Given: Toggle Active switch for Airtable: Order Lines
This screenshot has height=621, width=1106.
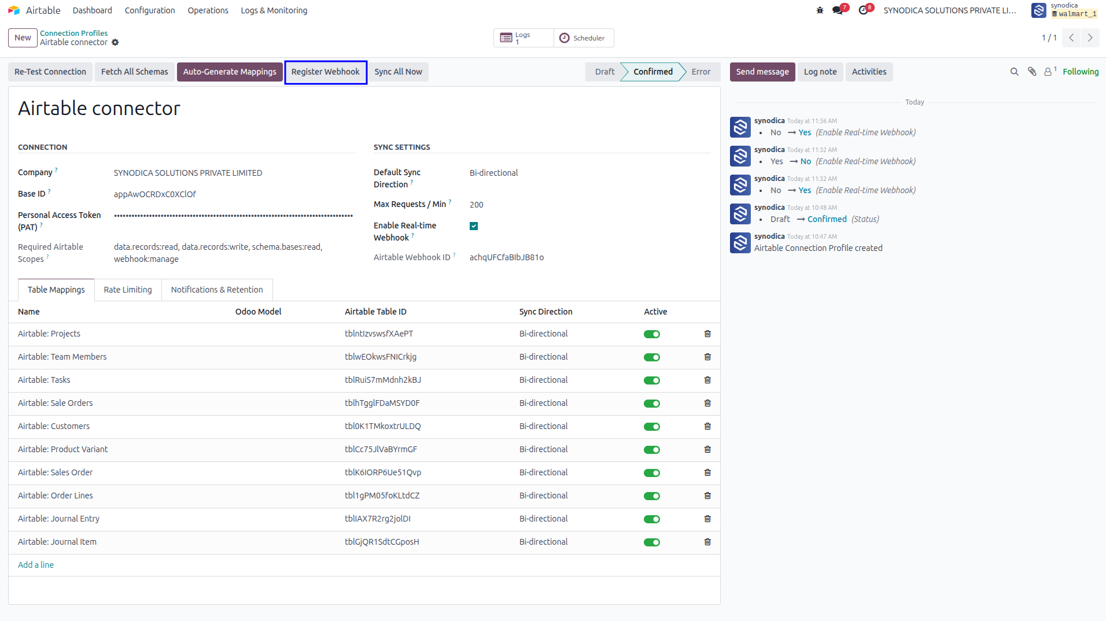Looking at the screenshot, I should (x=652, y=496).
